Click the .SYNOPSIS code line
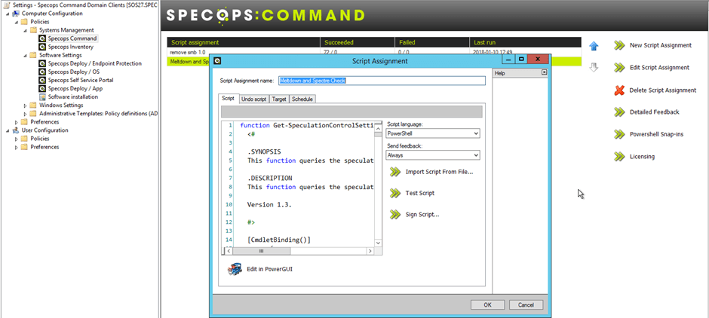 pyautogui.click(x=264, y=151)
